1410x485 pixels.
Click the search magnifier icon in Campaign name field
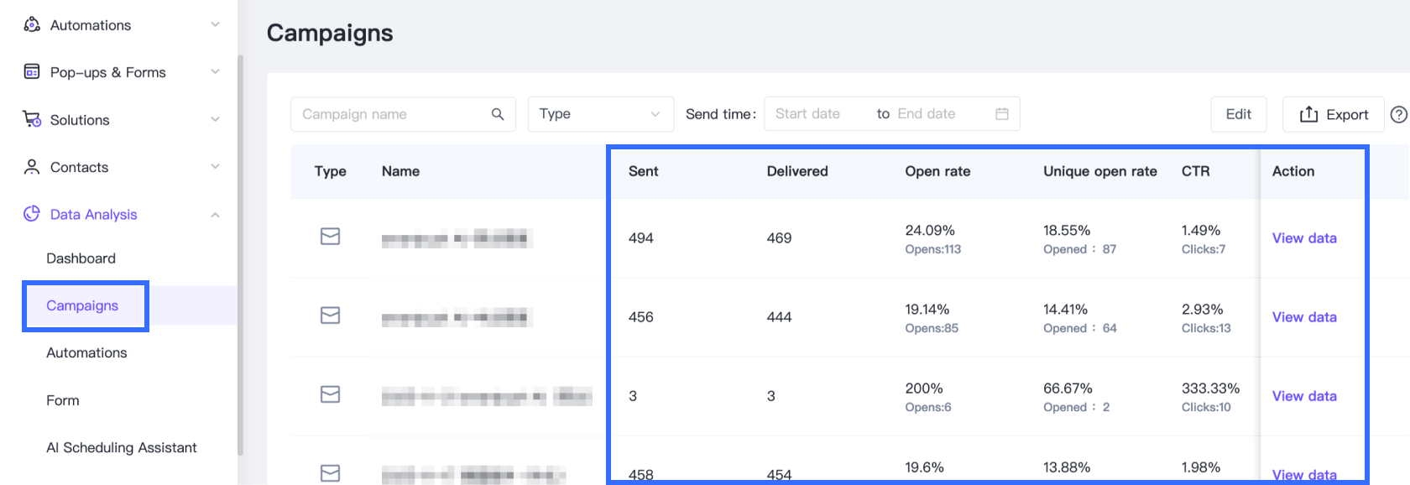[x=498, y=114]
